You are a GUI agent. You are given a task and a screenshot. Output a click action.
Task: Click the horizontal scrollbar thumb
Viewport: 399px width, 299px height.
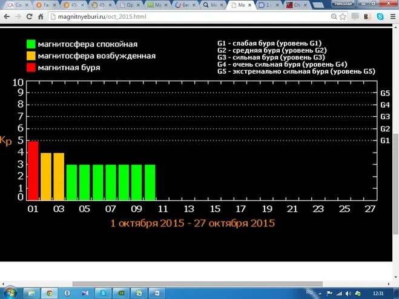[x=197, y=283]
